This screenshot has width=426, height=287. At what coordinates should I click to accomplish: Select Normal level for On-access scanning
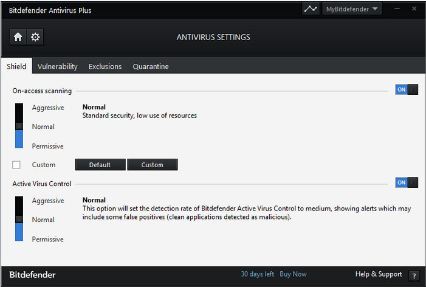pos(43,126)
